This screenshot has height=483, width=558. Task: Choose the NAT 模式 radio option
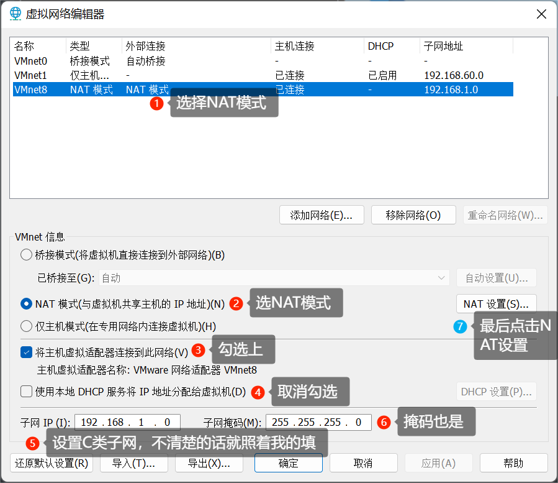(x=26, y=304)
